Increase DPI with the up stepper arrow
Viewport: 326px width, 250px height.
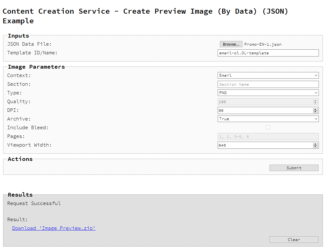(x=315, y=109)
